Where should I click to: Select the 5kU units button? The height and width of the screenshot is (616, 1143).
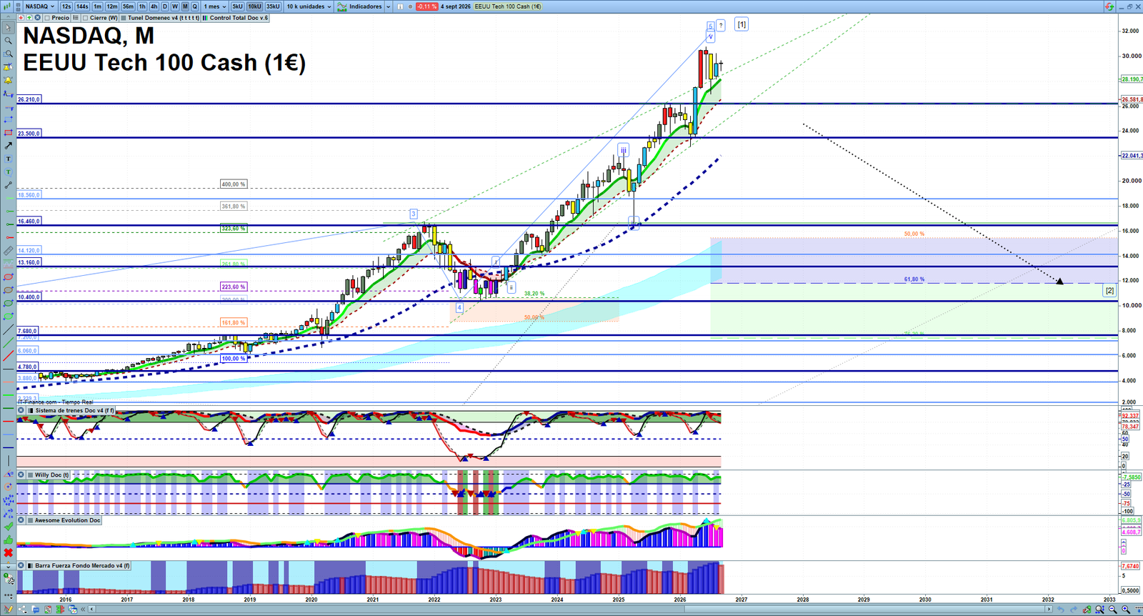(238, 6)
